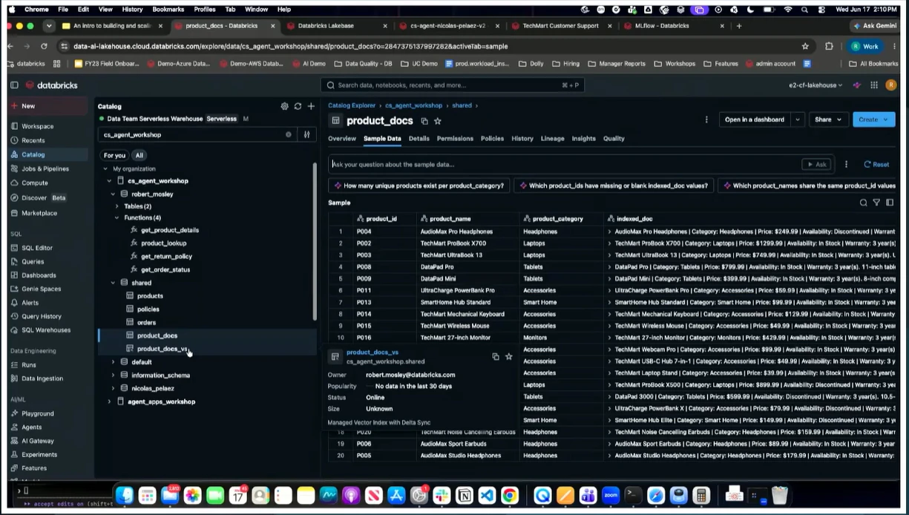Expand the nicolas_pelaez schema

coord(113,388)
